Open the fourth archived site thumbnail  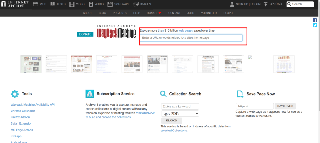(x=107, y=64)
